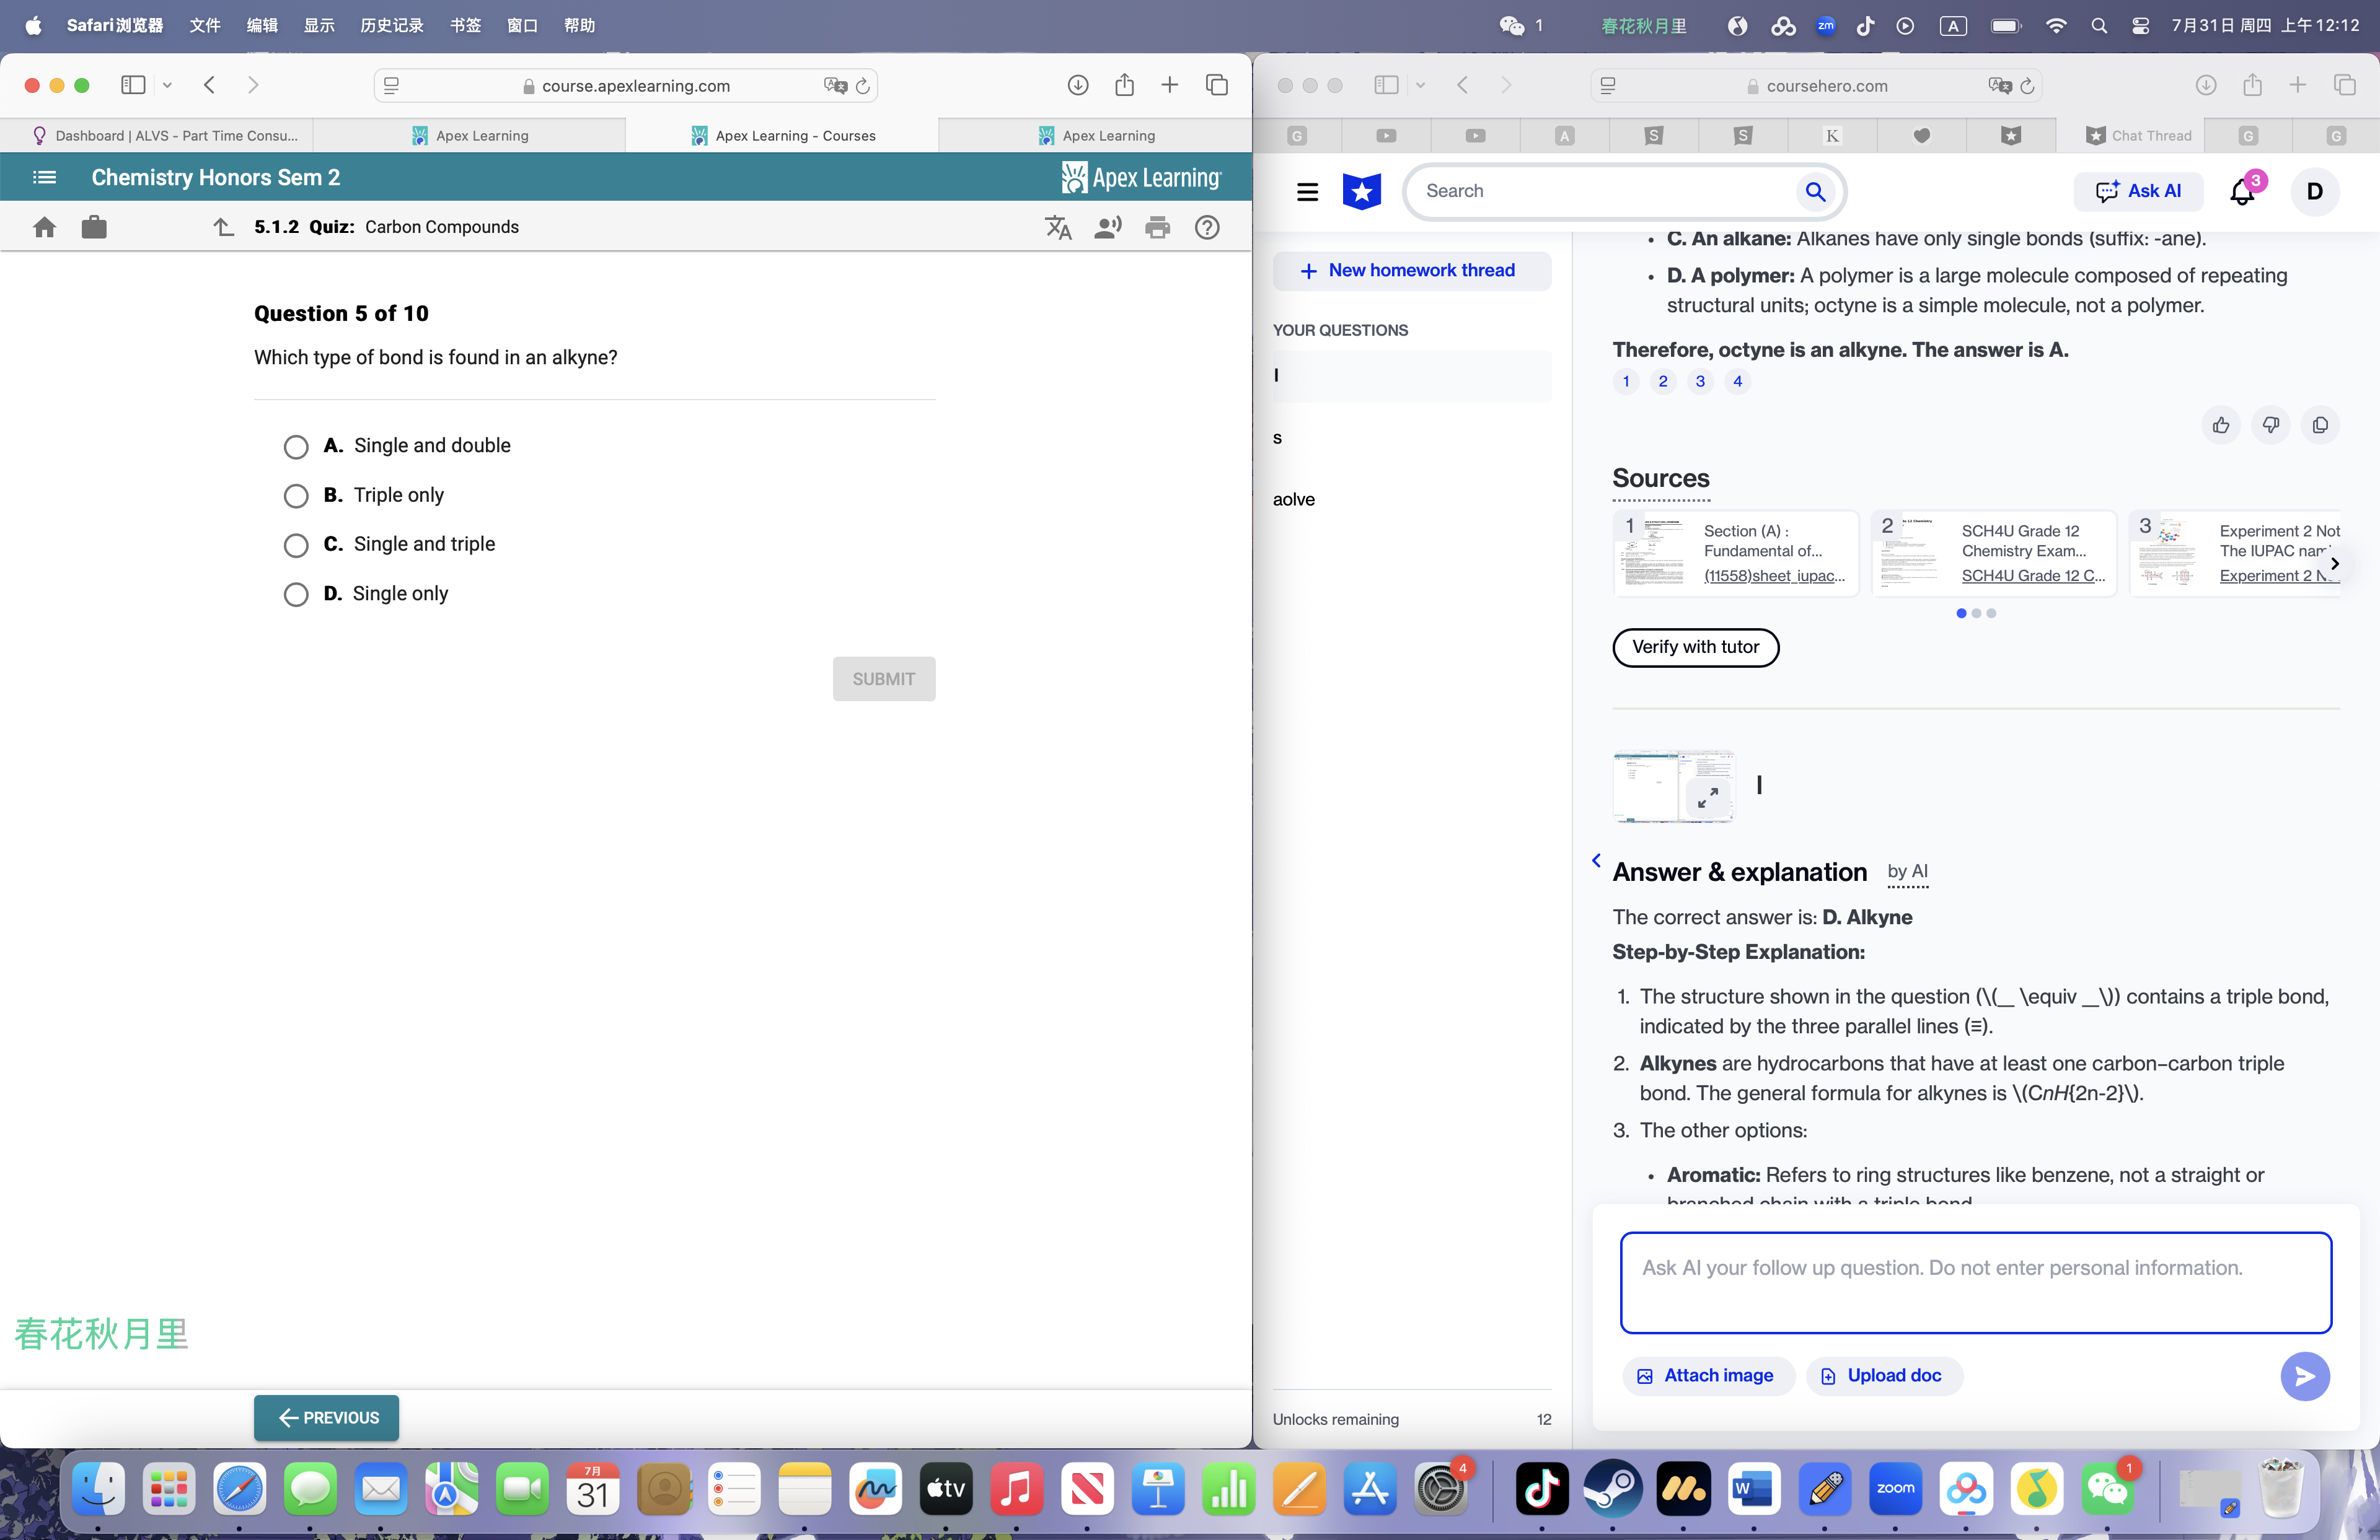The width and height of the screenshot is (2380, 1540).
Task: Click the print page icon
Action: pyautogui.click(x=1158, y=227)
